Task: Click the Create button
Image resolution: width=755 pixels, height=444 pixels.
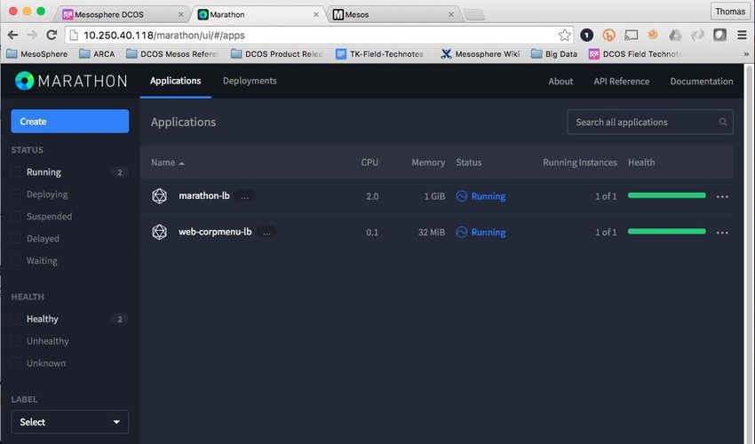Action: [70, 122]
